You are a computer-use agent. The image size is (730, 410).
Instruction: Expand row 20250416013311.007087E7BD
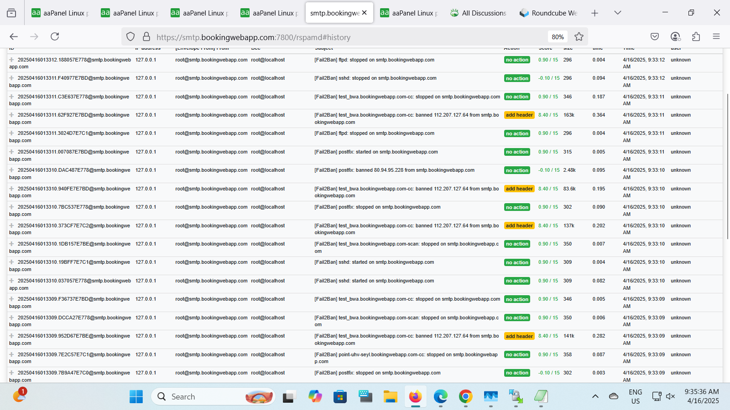click(11, 152)
